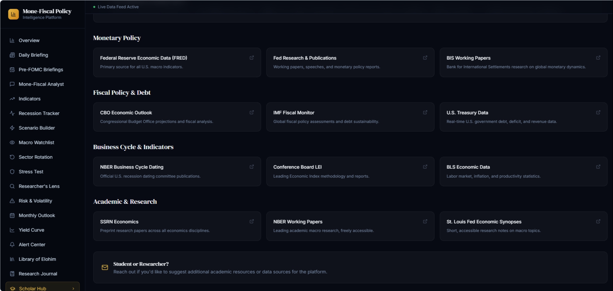
Task: Visit the BIS Working Papers resource
Action: pyautogui.click(x=523, y=62)
